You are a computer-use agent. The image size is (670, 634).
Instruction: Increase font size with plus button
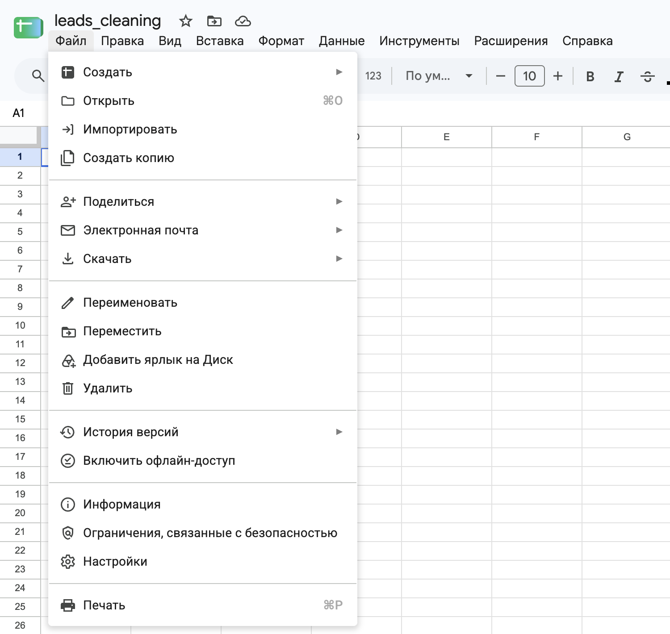[x=558, y=76]
